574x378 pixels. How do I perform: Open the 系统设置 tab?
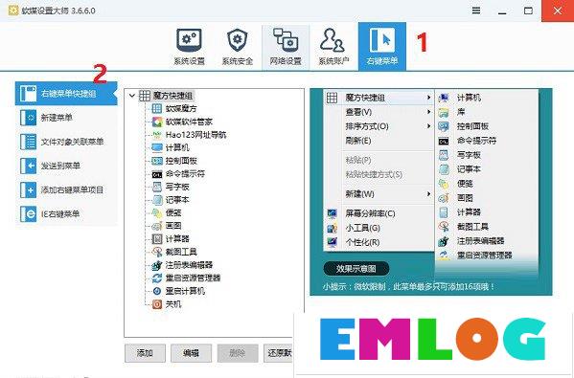point(189,47)
